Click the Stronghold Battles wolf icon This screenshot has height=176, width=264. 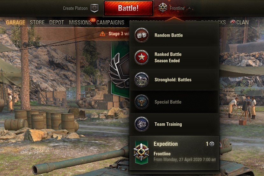(x=142, y=79)
